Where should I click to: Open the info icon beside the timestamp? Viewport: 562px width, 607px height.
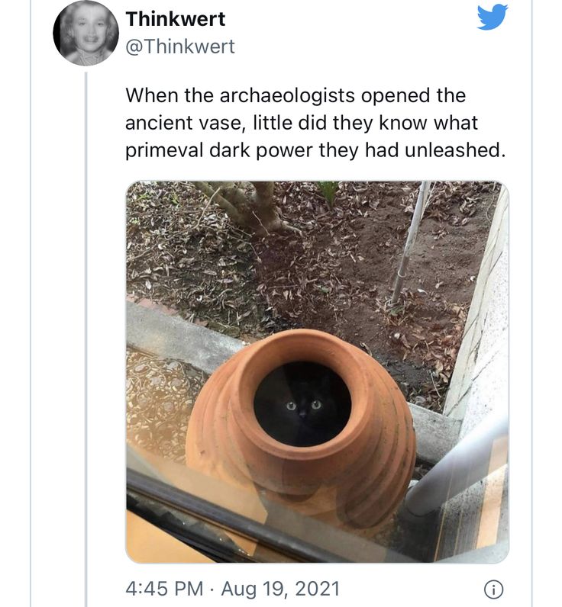click(494, 589)
